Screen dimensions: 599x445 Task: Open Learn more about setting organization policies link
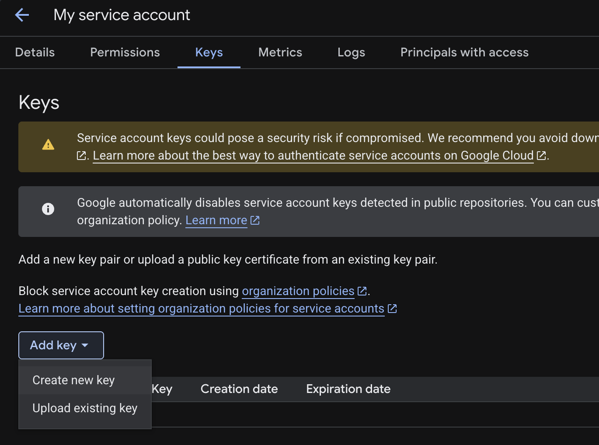[x=202, y=309]
